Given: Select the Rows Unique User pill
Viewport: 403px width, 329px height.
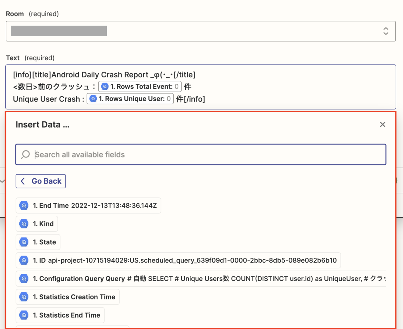Looking at the screenshot, I should point(130,99).
